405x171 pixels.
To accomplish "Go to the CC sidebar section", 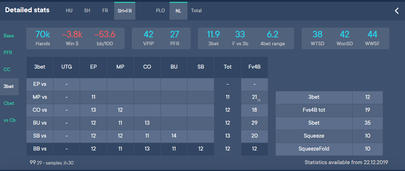I will pyautogui.click(x=7, y=69).
